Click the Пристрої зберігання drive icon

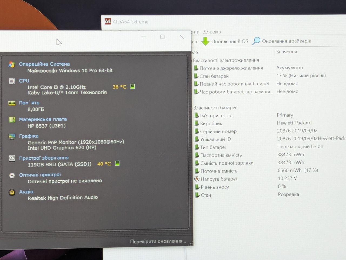12,158
